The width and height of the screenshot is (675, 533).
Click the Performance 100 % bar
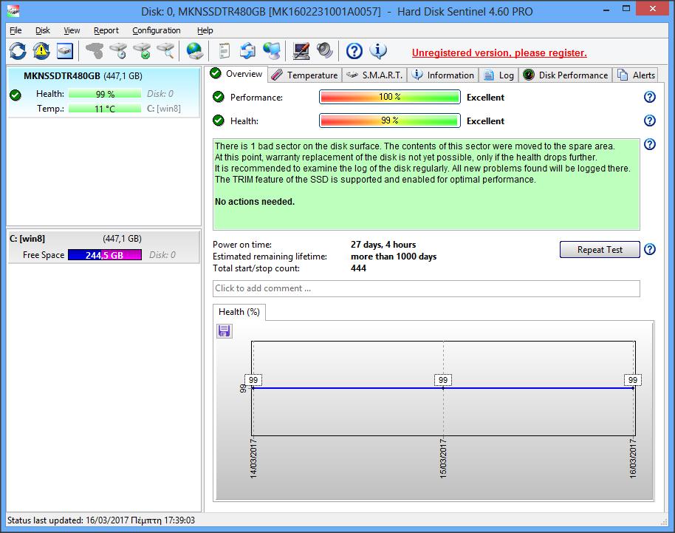pyautogui.click(x=390, y=97)
